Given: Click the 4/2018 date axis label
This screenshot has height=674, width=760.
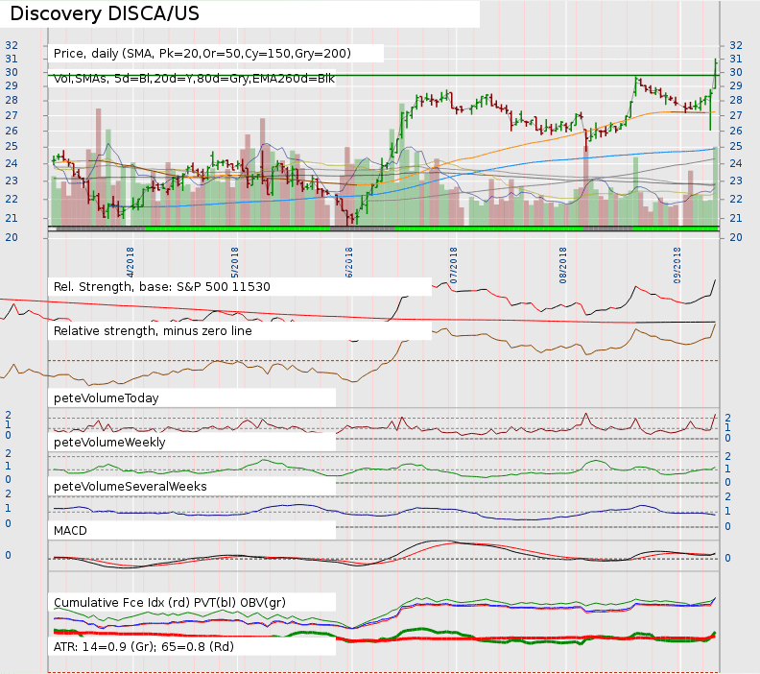Looking at the screenshot, I should [130, 262].
